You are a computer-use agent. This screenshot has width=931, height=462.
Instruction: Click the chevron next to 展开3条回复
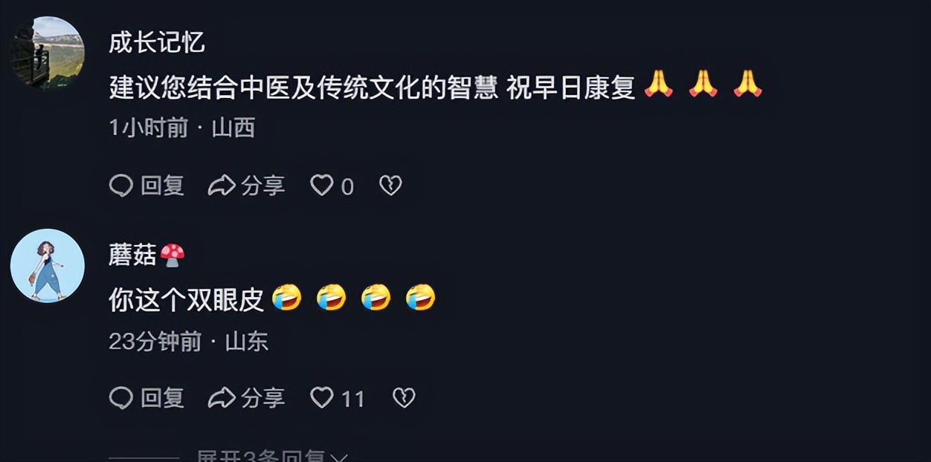(x=340, y=457)
